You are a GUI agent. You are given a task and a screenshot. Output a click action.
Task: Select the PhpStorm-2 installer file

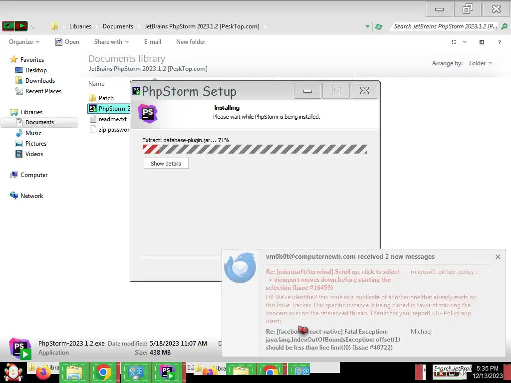tap(109, 108)
